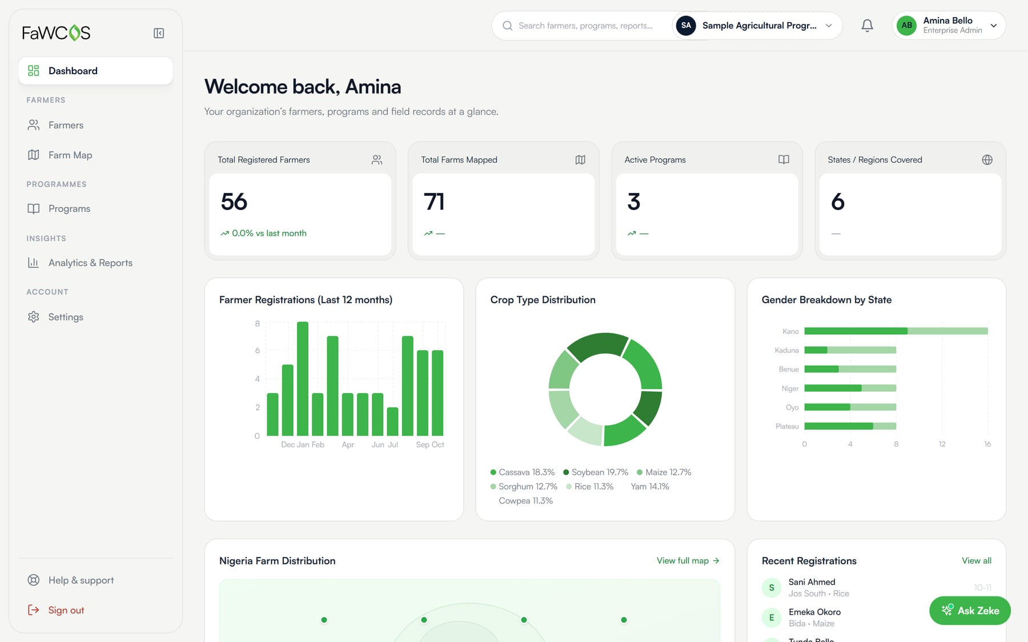
Task: Click the States / Regions Covered value 6
Action: [838, 202]
